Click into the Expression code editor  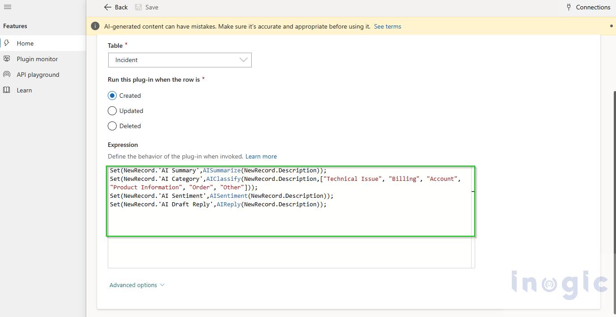click(x=291, y=217)
